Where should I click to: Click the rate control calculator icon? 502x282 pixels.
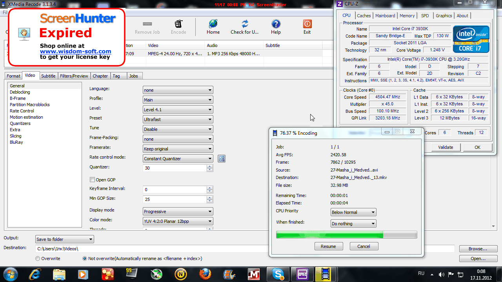click(x=222, y=159)
